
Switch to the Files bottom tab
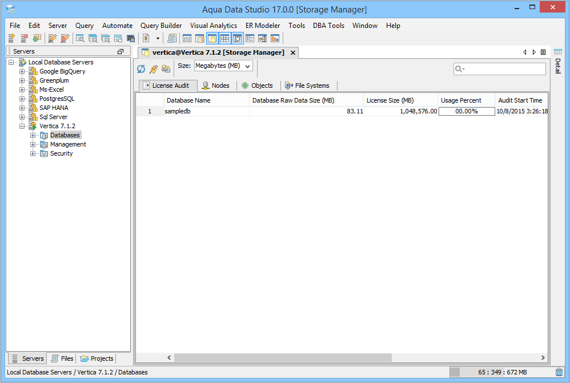pos(62,358)
